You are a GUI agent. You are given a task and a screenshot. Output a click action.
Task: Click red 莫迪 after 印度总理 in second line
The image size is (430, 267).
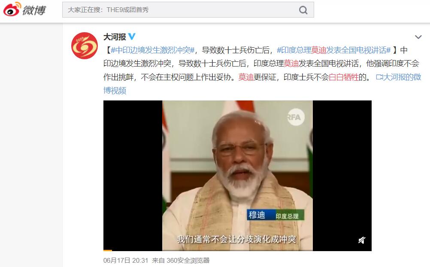tap(291, 64)
